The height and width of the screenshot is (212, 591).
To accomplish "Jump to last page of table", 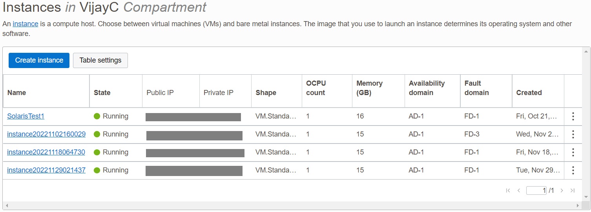I will pyautogui.click(x=573, y=190).
